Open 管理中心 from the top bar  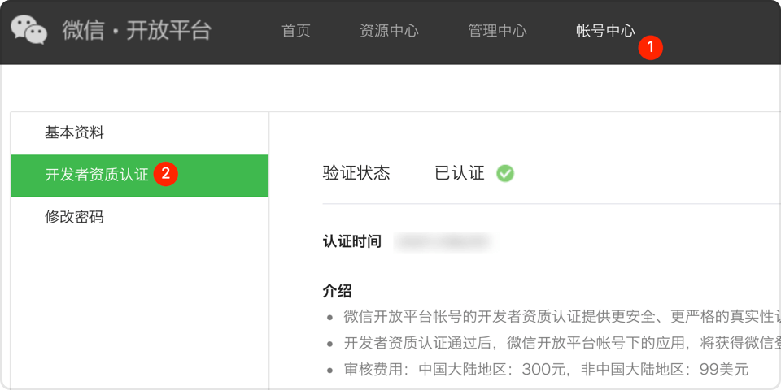coord(497,31)
